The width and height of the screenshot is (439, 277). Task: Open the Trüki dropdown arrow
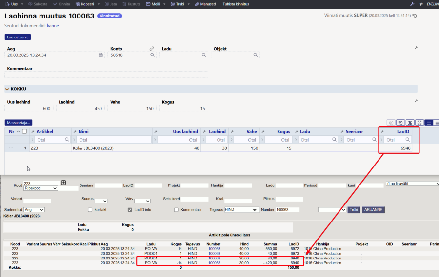click(188, 4)
